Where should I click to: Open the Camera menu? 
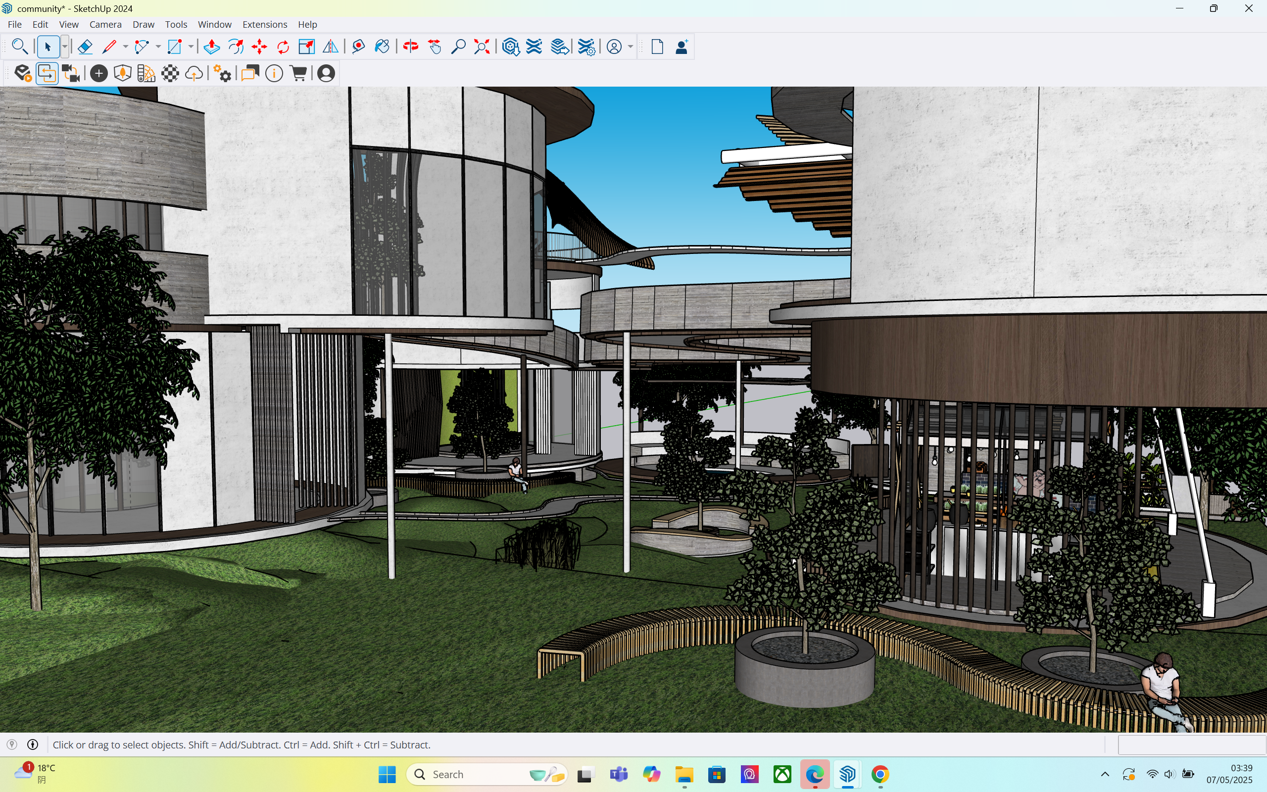coord(105,25)
